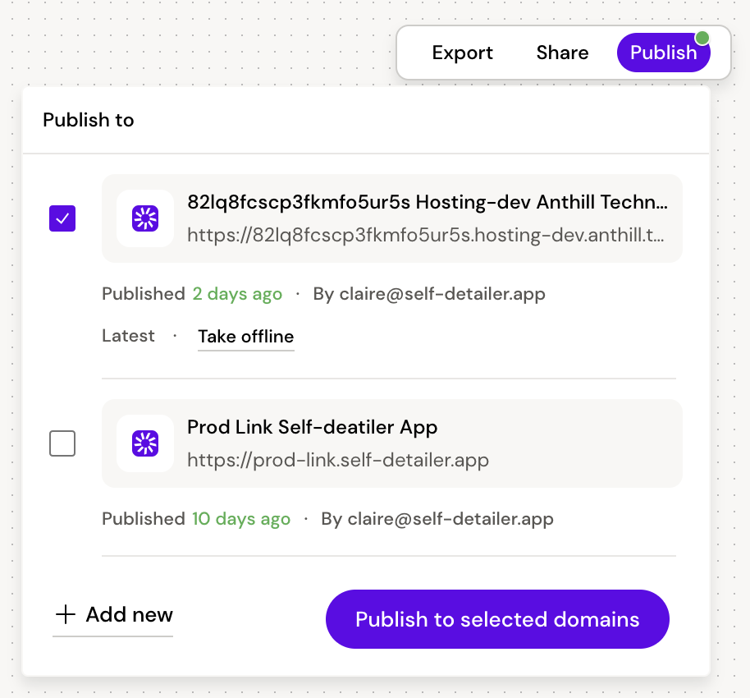Click the Latest version label
Image resolution: width=750 pixels, height=698 pixels.
pyautogui.click(x=128, y=336)
